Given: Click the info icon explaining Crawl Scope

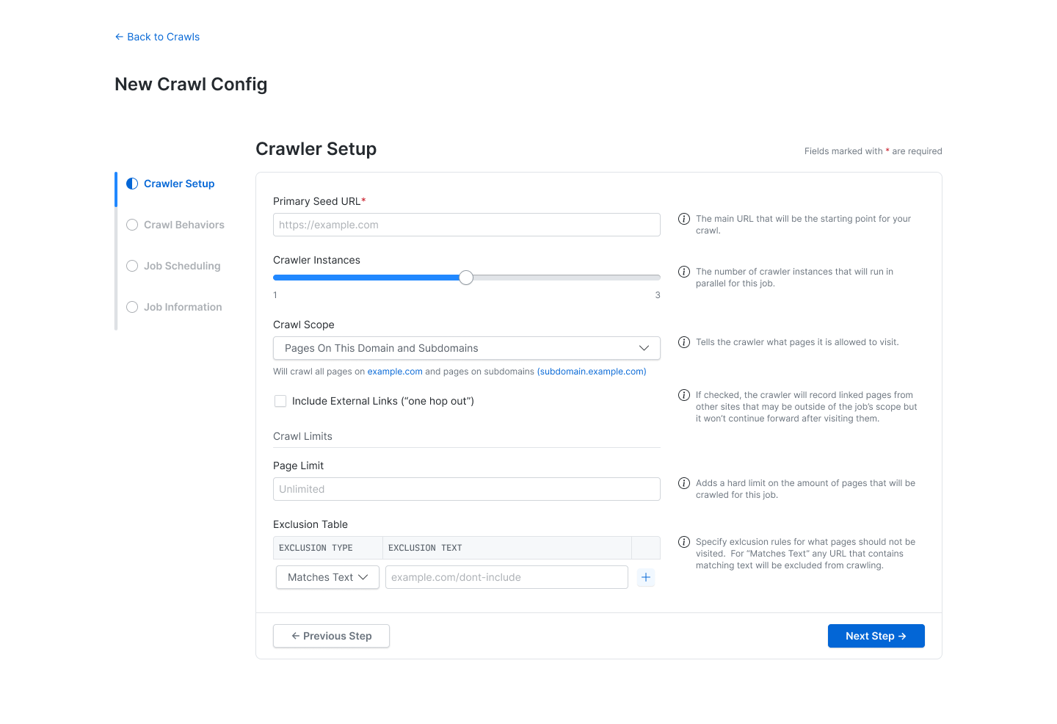Looking at the screenshot, I should pos(684,342).
